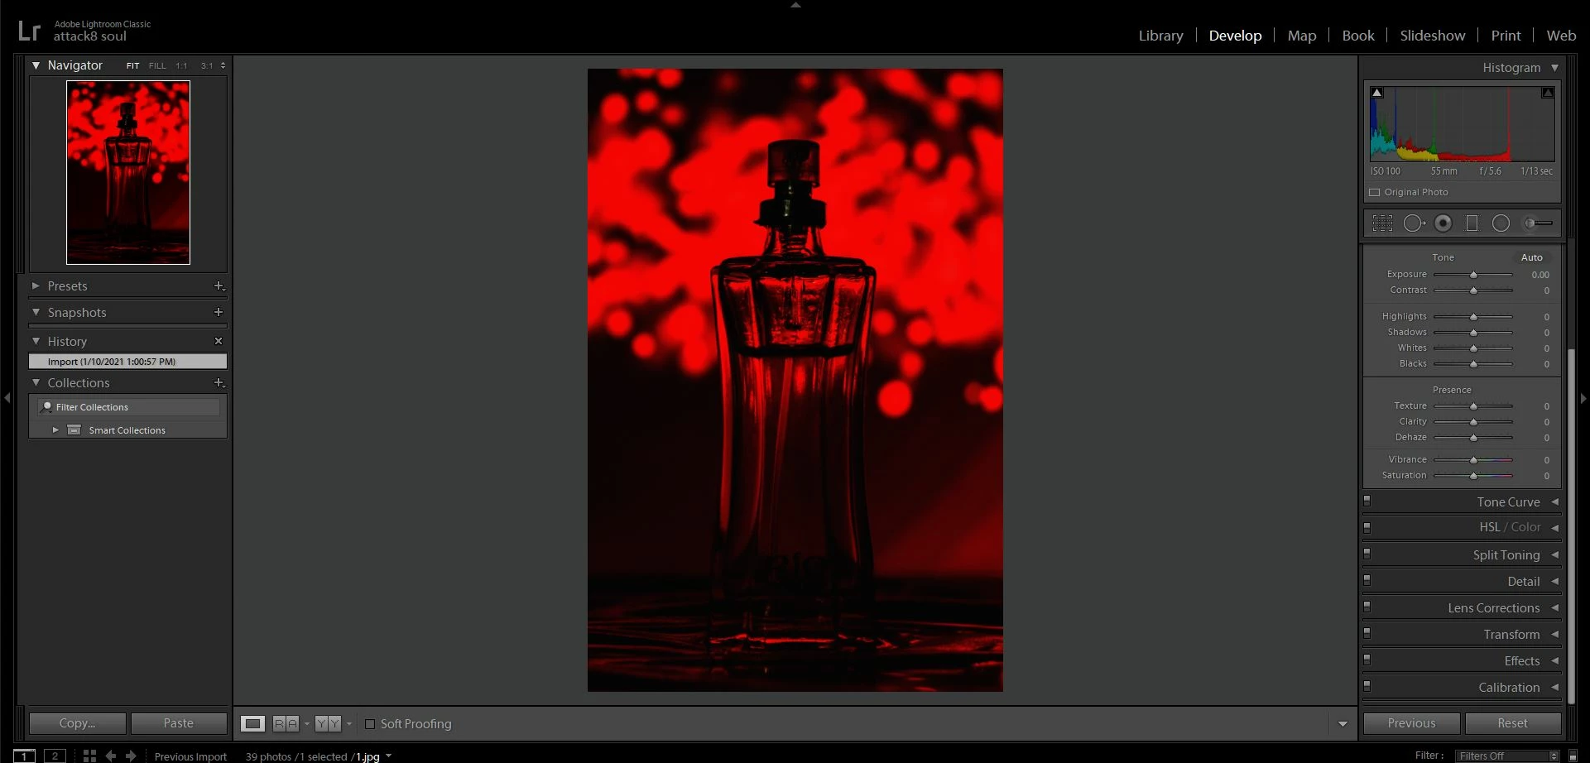
Task: Click the Smart Collections folder icon
Action: click(x=74, y=429)
